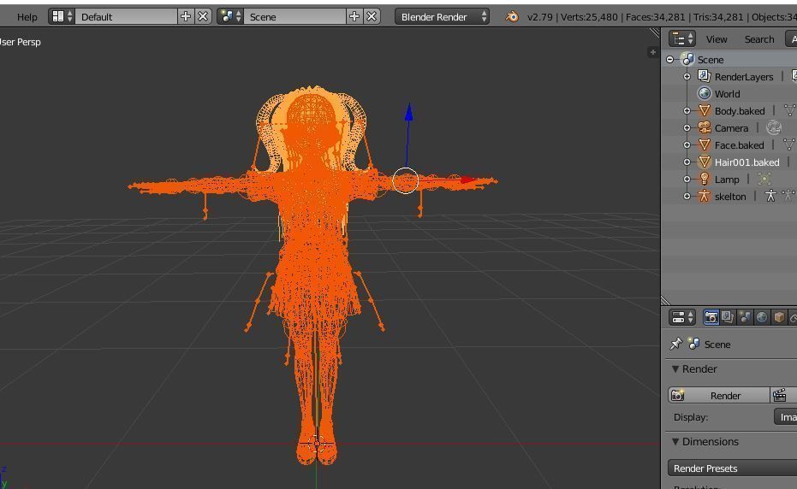
Task: Click the skelton armature icon
Action: tap(704, 196)
